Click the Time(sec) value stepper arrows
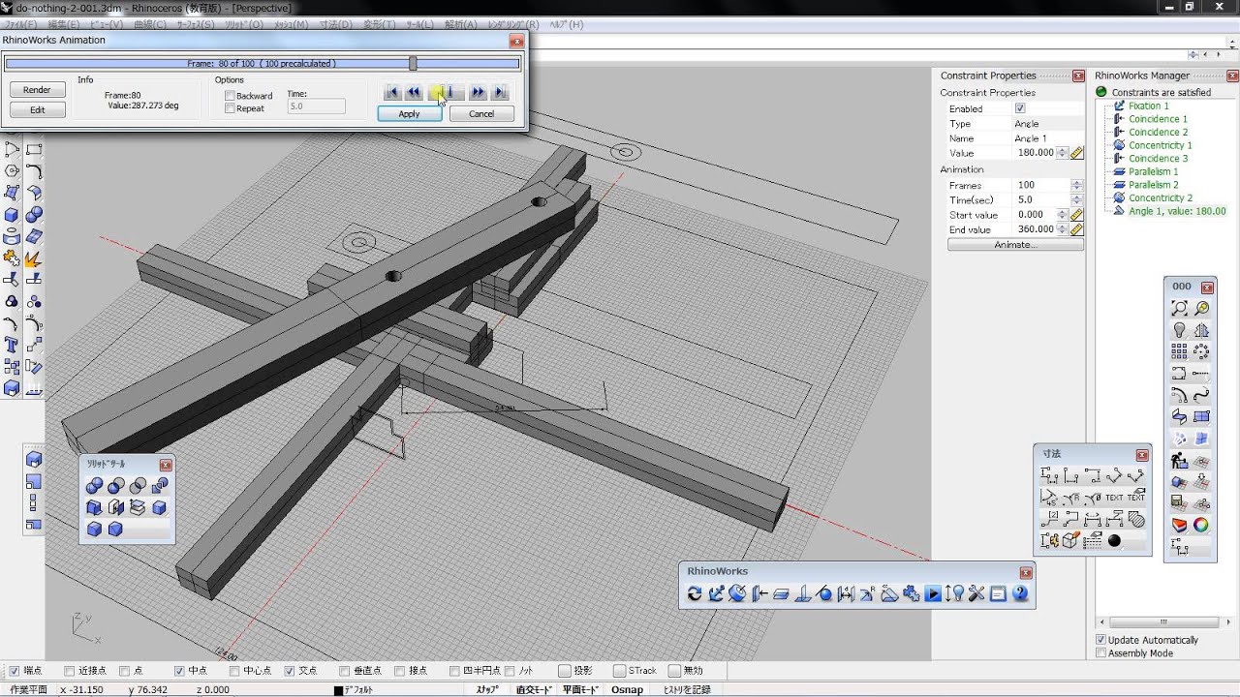Viewport: 1240px width, 697px height. 1076,199
